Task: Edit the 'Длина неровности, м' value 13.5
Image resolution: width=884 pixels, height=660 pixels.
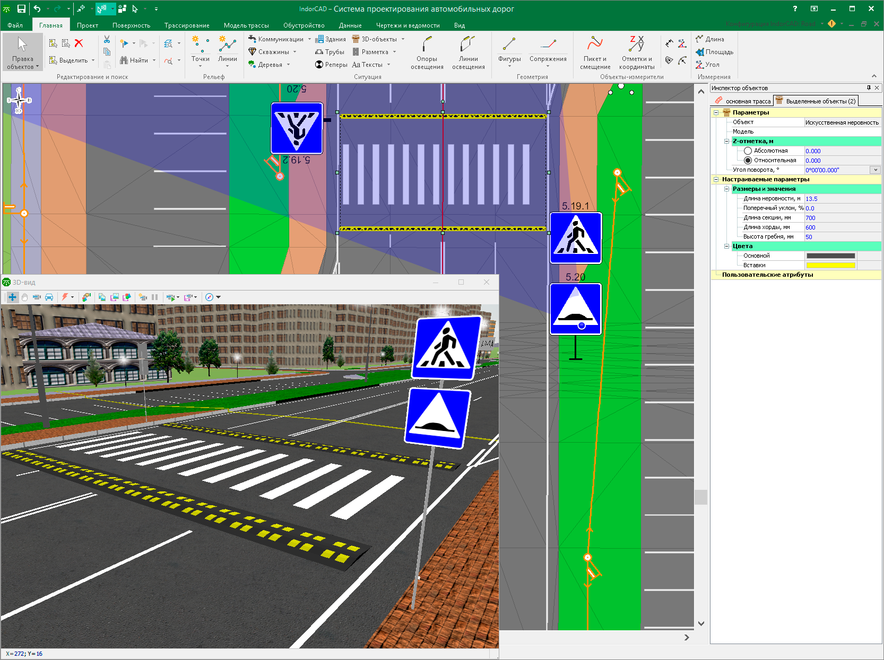Action: [x=843, y=199]
